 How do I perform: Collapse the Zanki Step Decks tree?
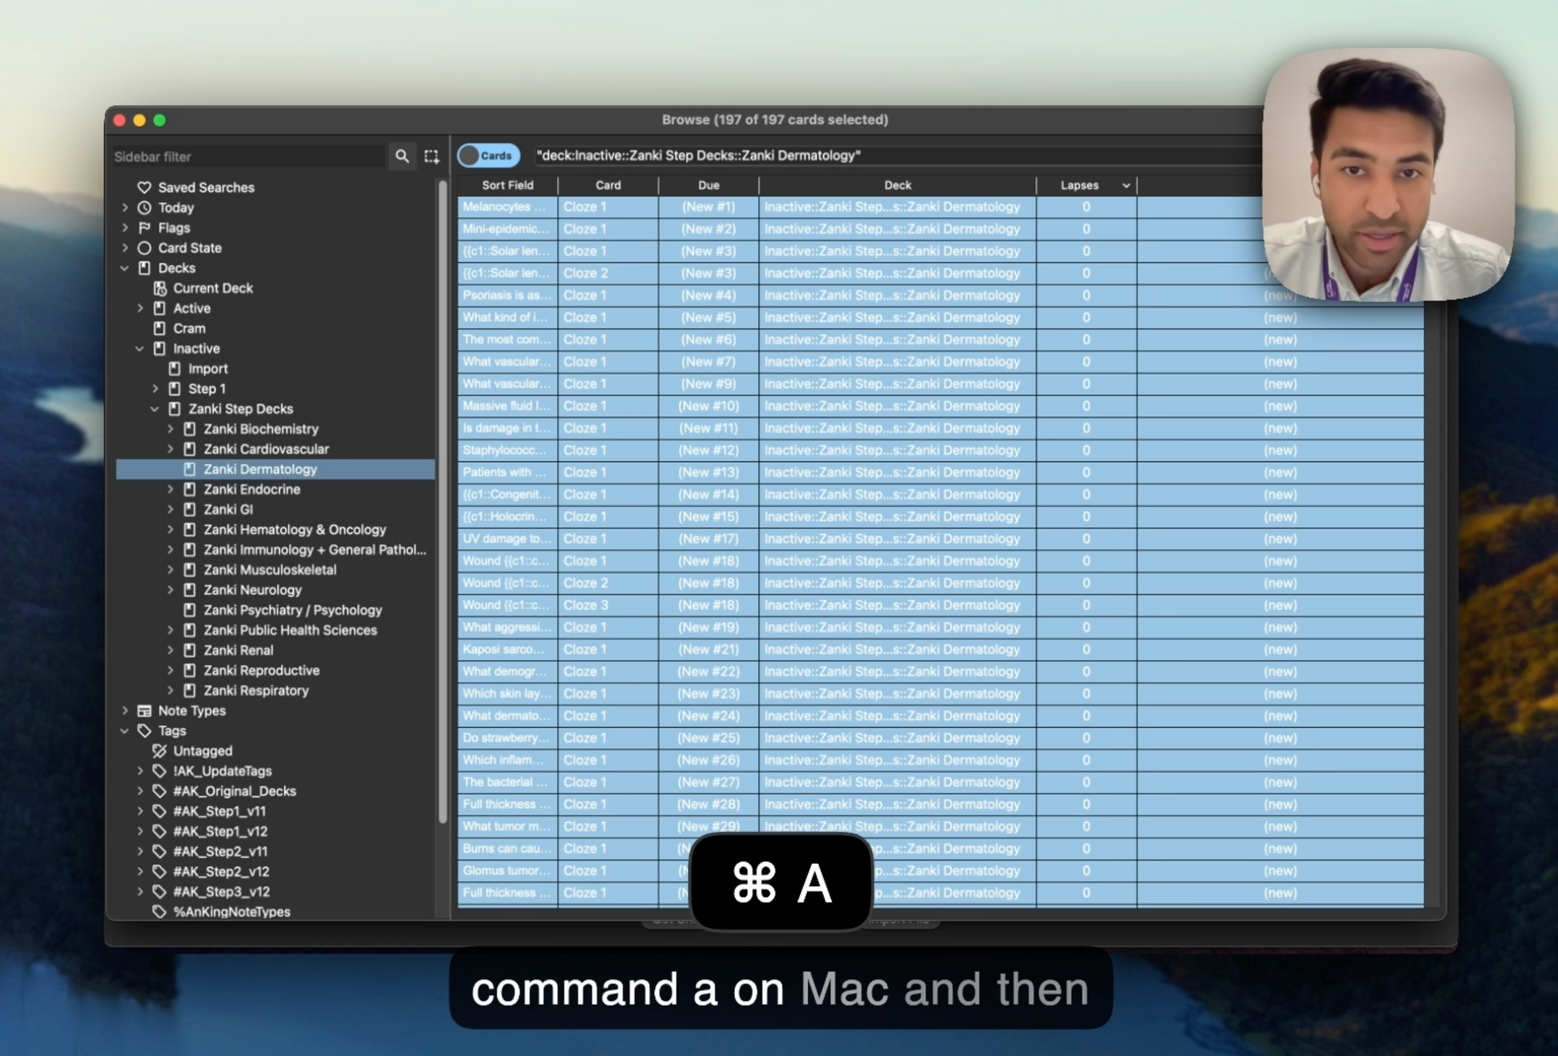pos(155,409)
